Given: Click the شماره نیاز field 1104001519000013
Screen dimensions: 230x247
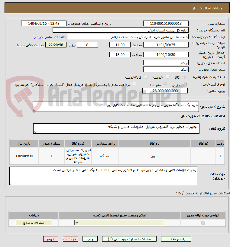Looking at the screenshot, I should click(x=166, y=24).
